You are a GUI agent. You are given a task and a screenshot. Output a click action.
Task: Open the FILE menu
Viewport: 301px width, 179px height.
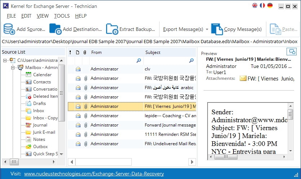(11, 16)
